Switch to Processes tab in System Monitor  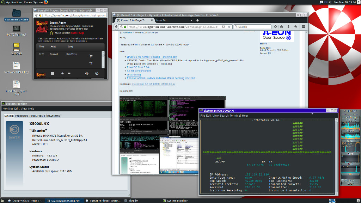click(x=22, y=116)
